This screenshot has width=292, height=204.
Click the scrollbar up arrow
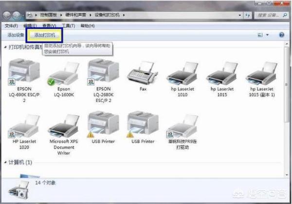pyautogui.click(x=287, y=44)
